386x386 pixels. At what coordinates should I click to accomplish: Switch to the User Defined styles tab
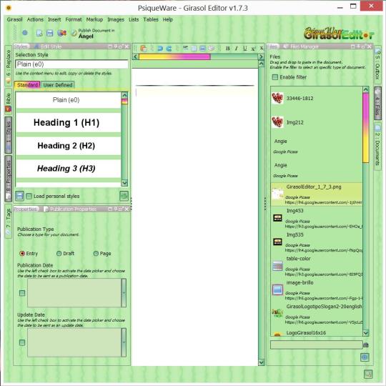click(x=58, y=84)
